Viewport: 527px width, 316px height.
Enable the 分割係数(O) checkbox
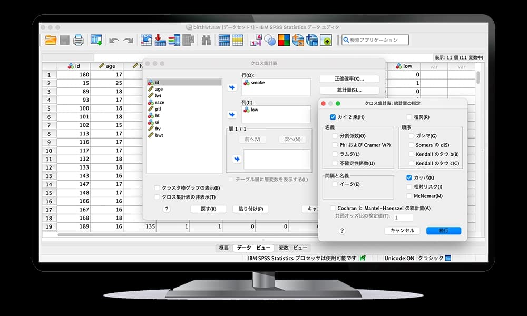tap(335, 136)
